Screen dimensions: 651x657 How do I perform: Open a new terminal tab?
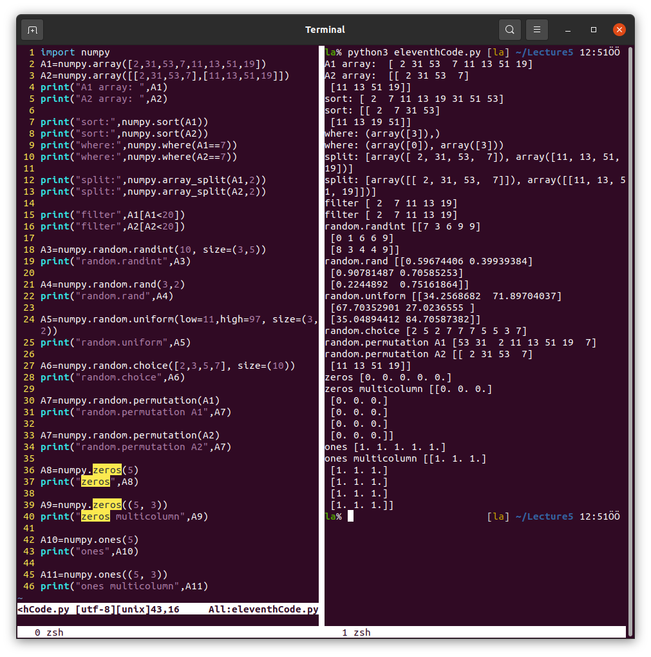pyautogui.click(x=32, y=30)
